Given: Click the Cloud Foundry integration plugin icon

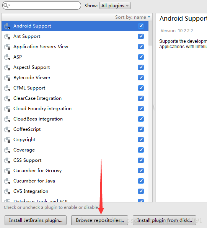Looking at the screenshot, I should coord(7,109).
